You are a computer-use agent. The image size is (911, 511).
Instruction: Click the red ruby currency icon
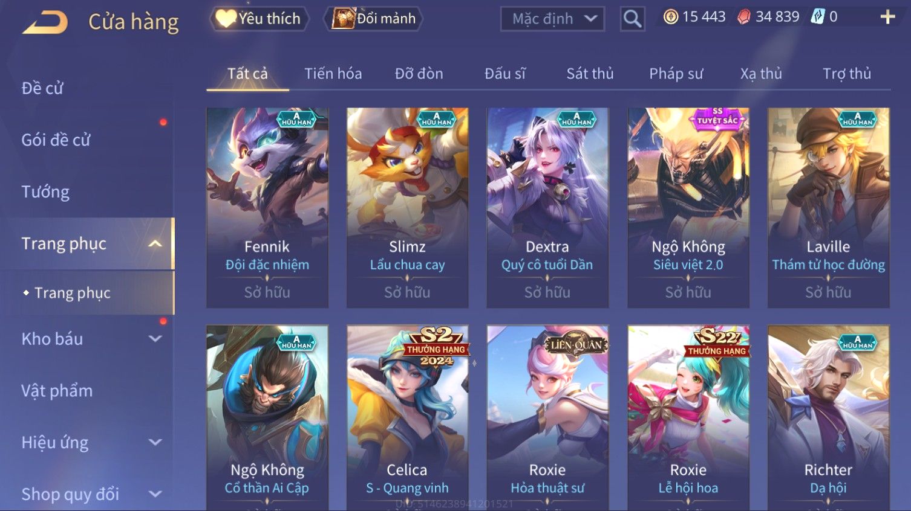743,17
